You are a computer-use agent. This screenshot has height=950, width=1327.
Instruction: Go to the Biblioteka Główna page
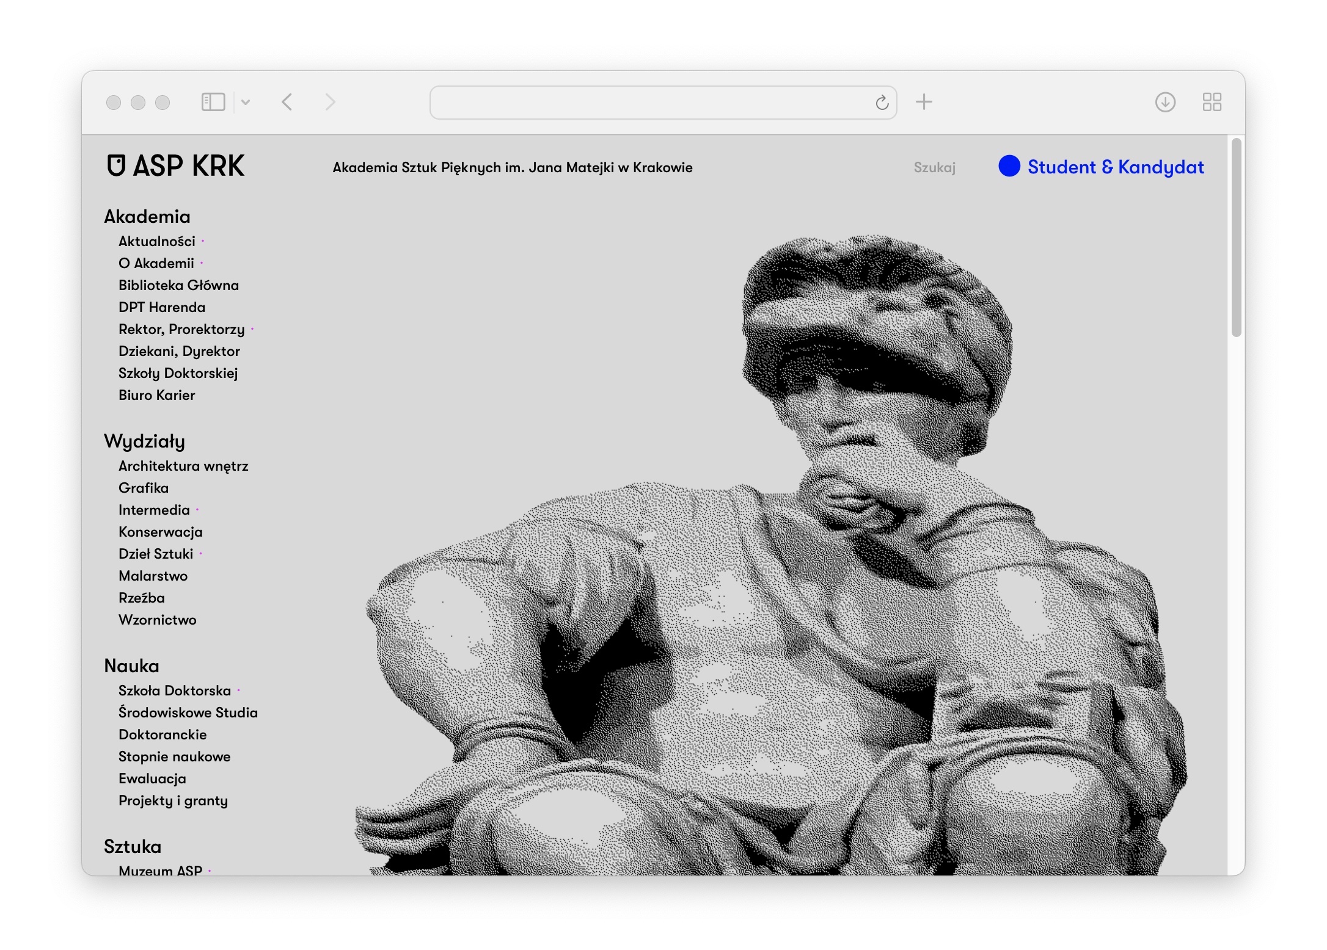pos(178,285)
